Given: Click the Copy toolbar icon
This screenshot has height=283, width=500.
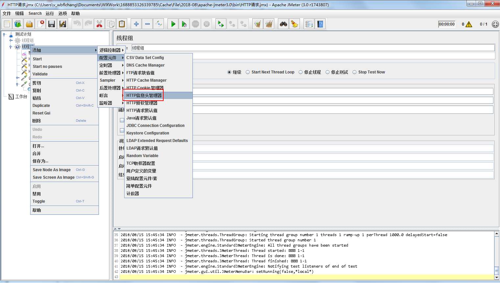Looking at the screenshot, I should pyautogui.click(x=111, y=24).
